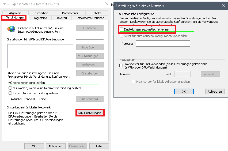Viewport: 228px width, 151px height.
Task: Click inside the VPN and DFÜ connections list
Action: 40,56
